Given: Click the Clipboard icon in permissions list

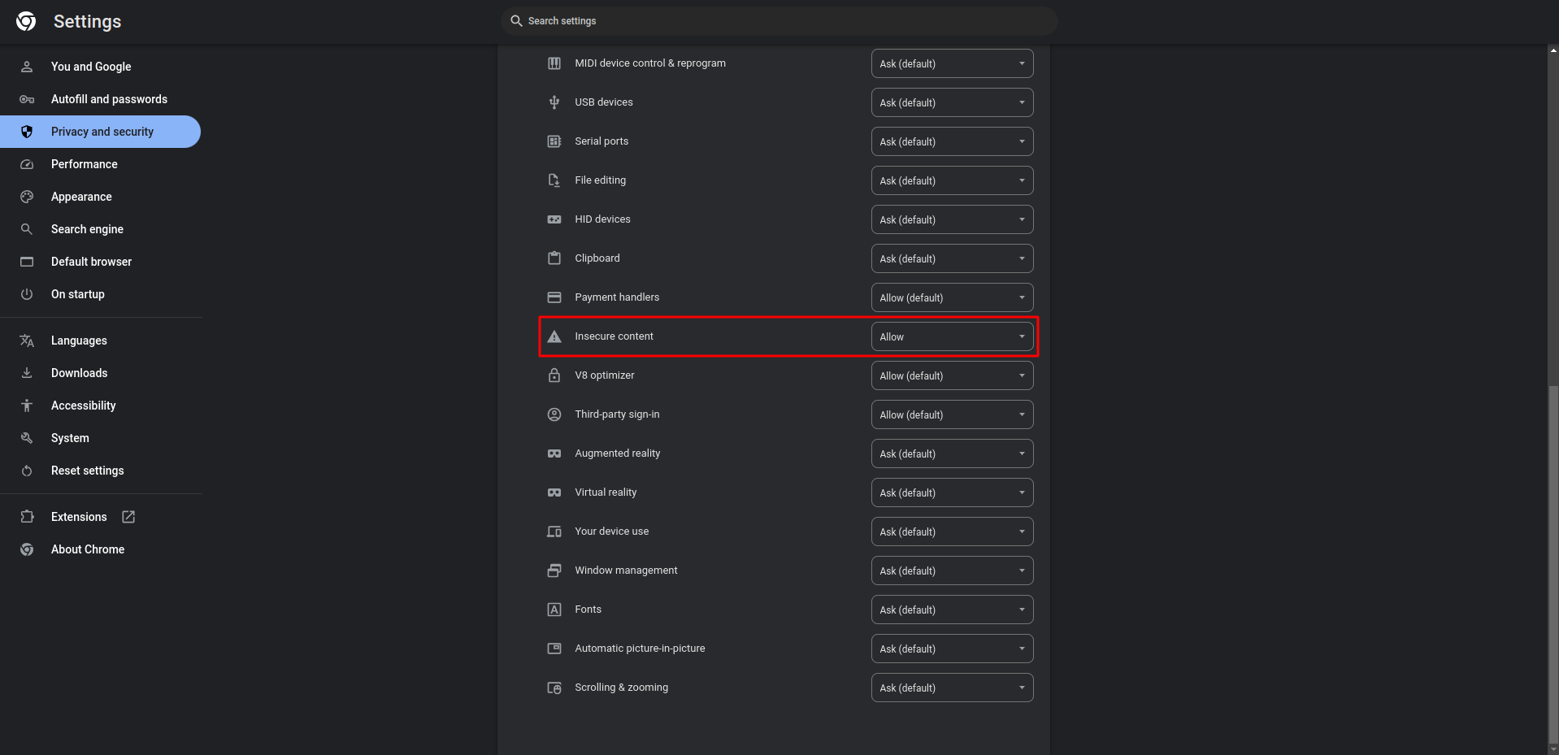Looking at the screenshot, I should 554,258.
